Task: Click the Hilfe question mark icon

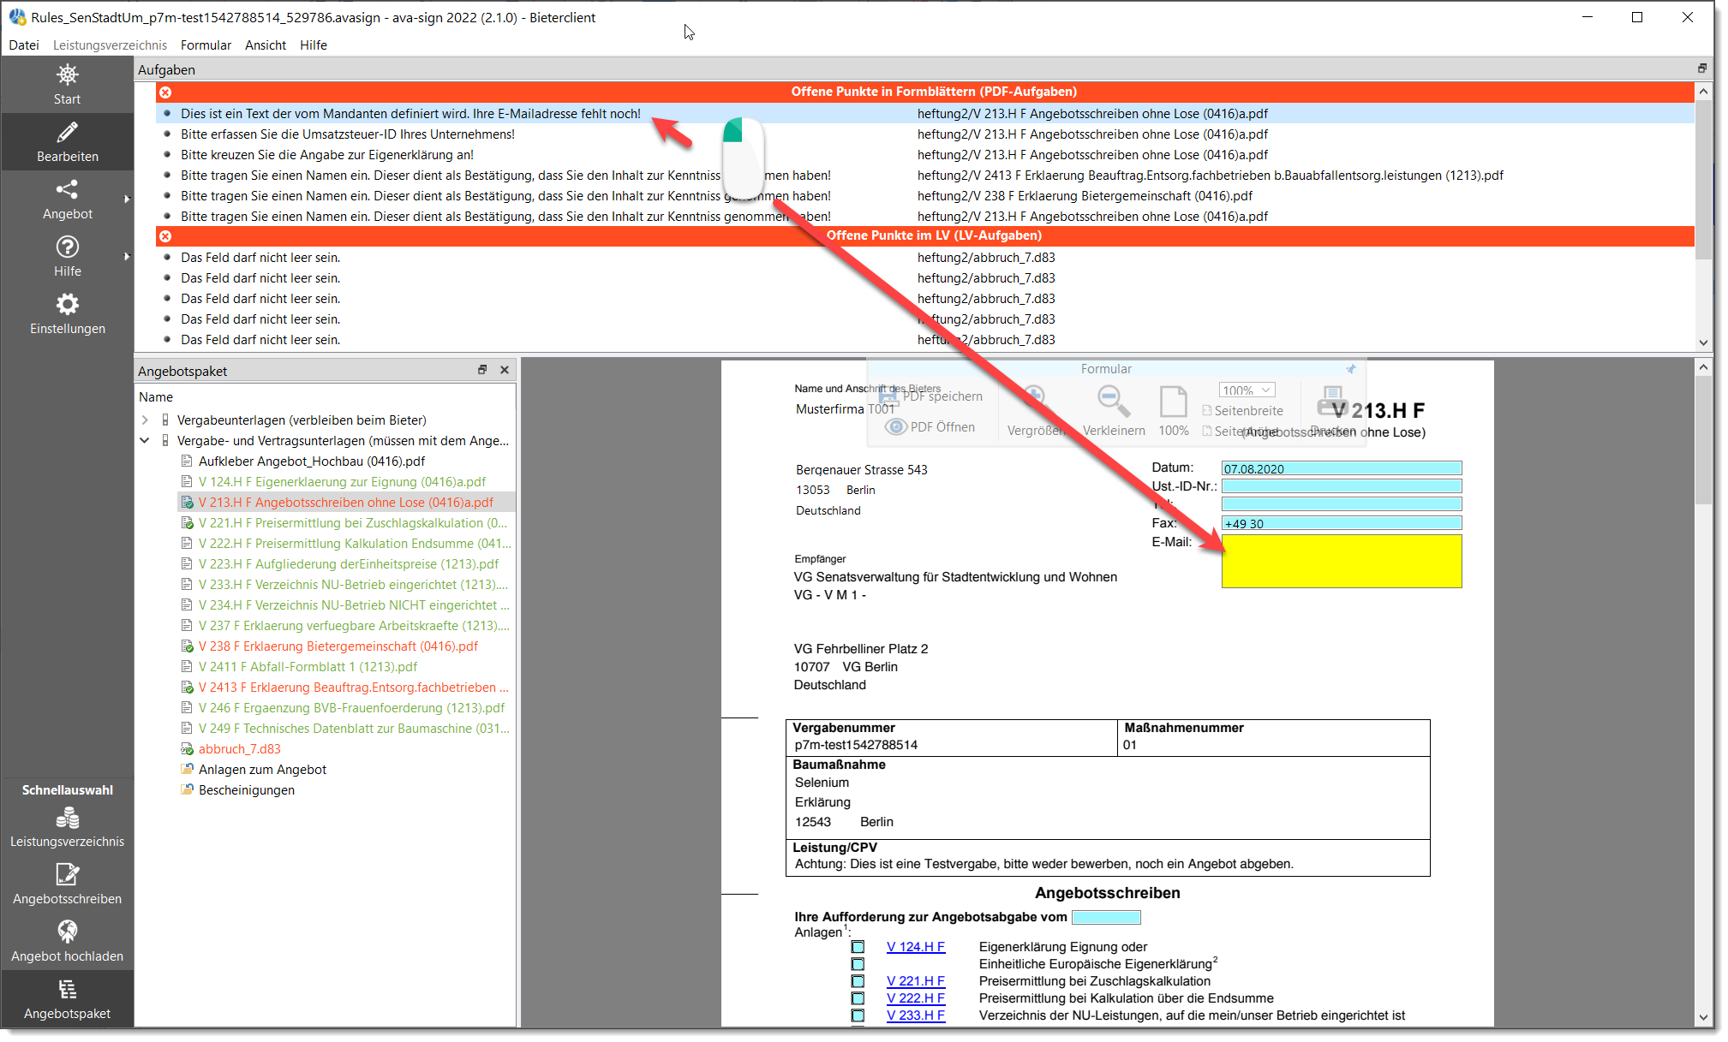Action: (x=67, y=247)
